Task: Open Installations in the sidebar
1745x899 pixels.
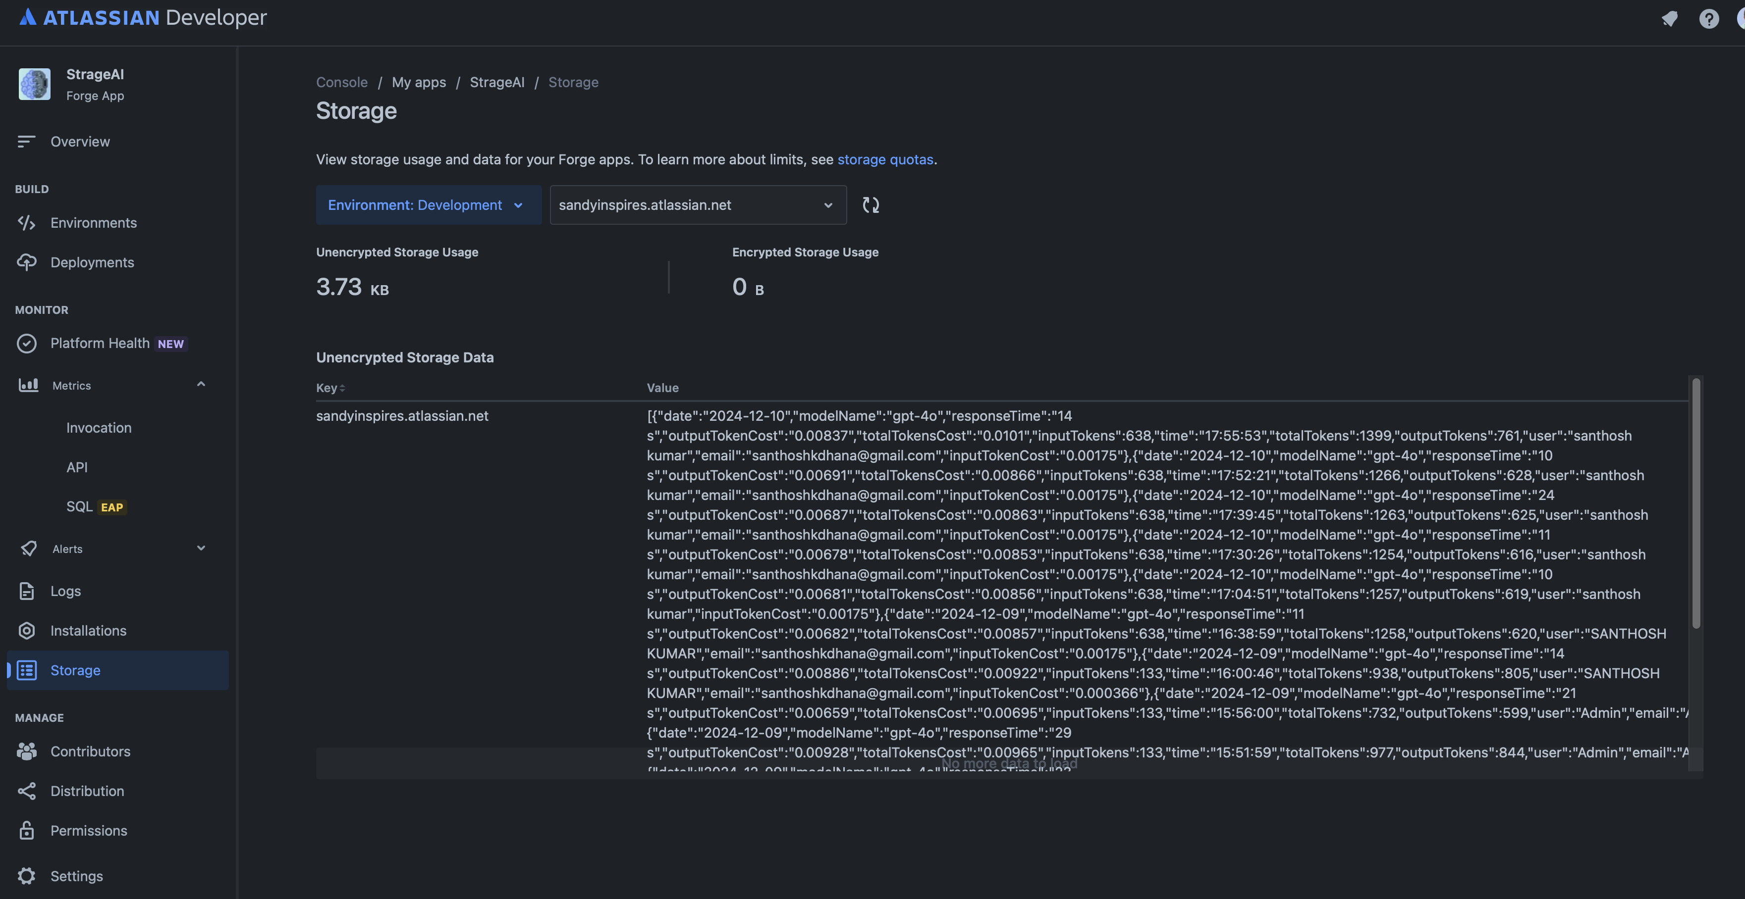Action: coord(88,630)
